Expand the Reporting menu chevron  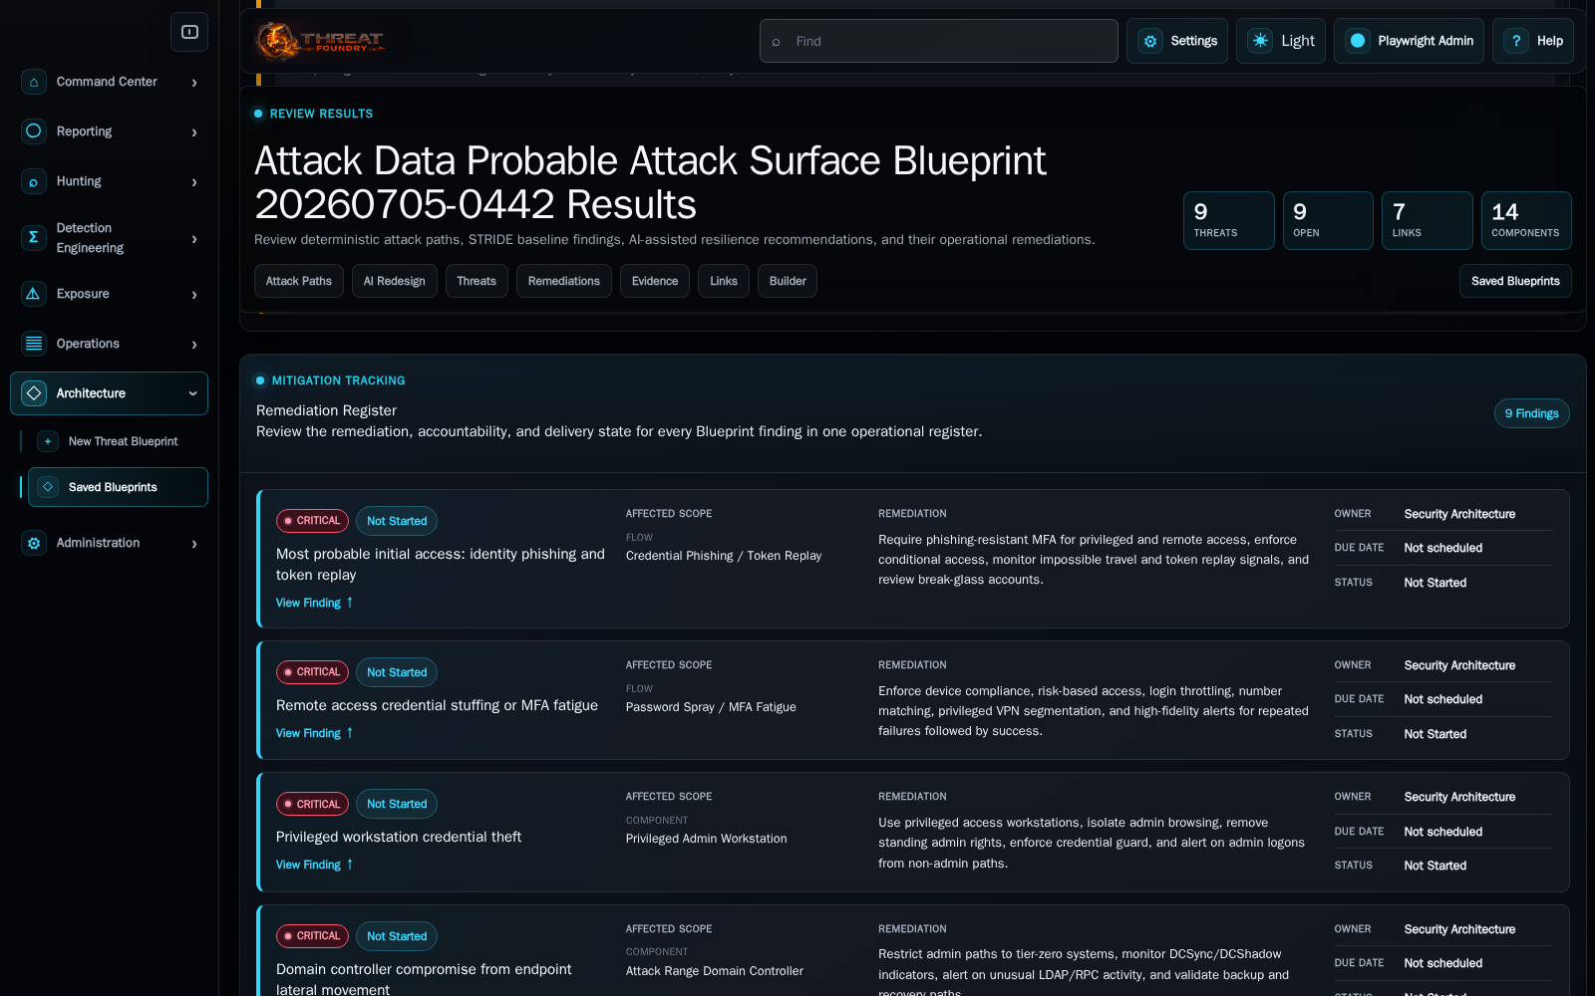pos(194,132)
